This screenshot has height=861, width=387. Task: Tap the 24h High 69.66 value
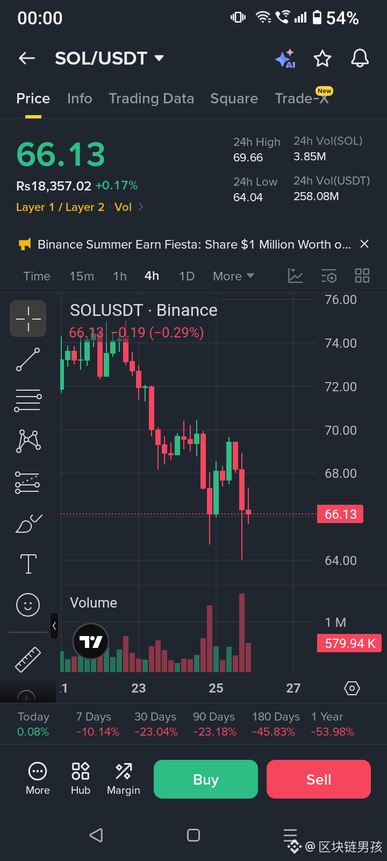[x=248, y=158]
